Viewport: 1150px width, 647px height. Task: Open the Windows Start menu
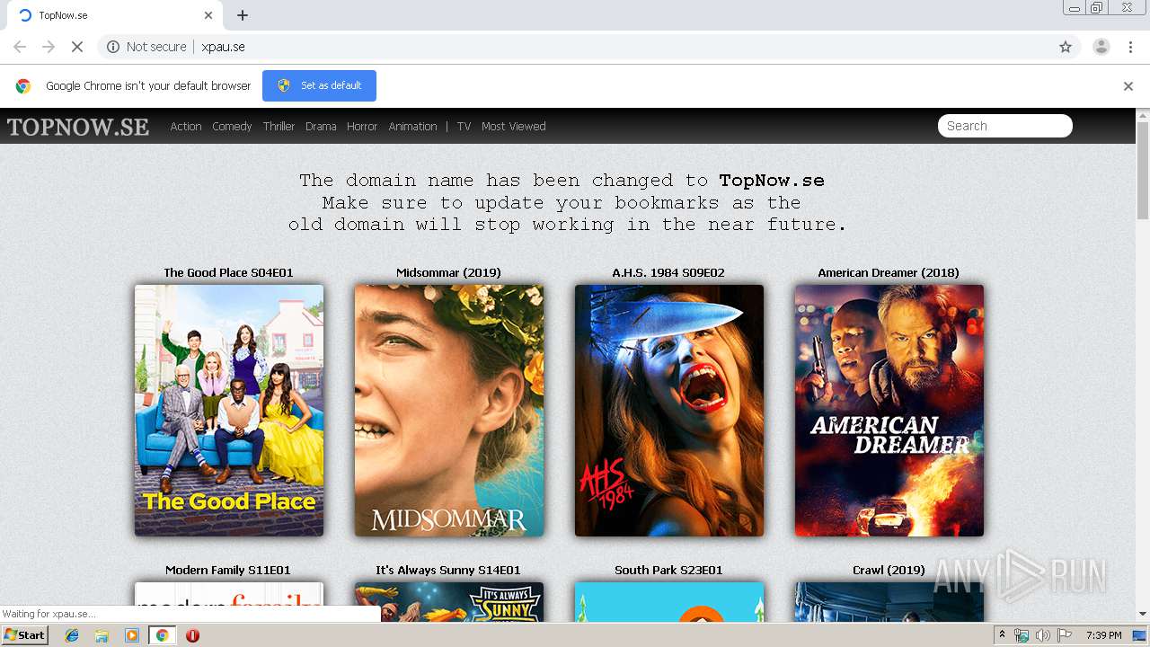coord(25,634)
